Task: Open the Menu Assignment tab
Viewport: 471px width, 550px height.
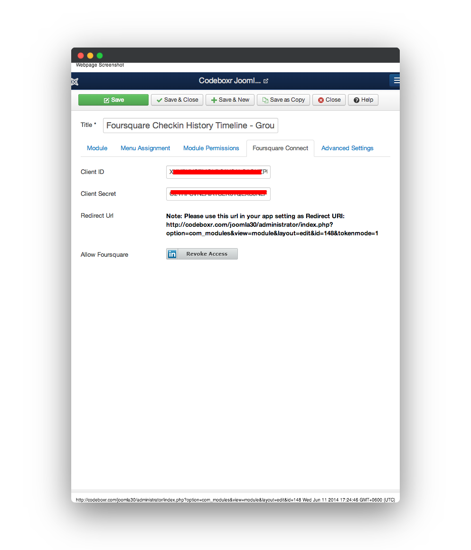Action: [145, 148]
